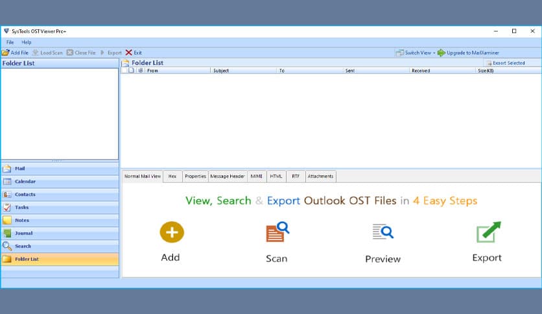Click the Export toolbar arrow icon
542x314 pixels.
point(102,53)
